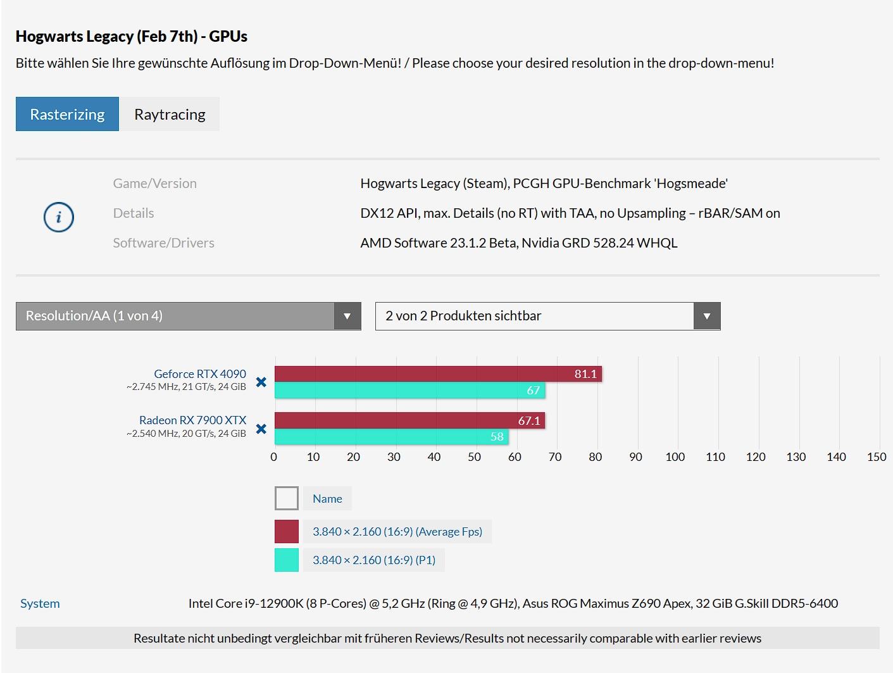The image size is (893, 673).
Task: Click the '2 von 2 Produkten sichtbar' combo box
Action: 534,316
